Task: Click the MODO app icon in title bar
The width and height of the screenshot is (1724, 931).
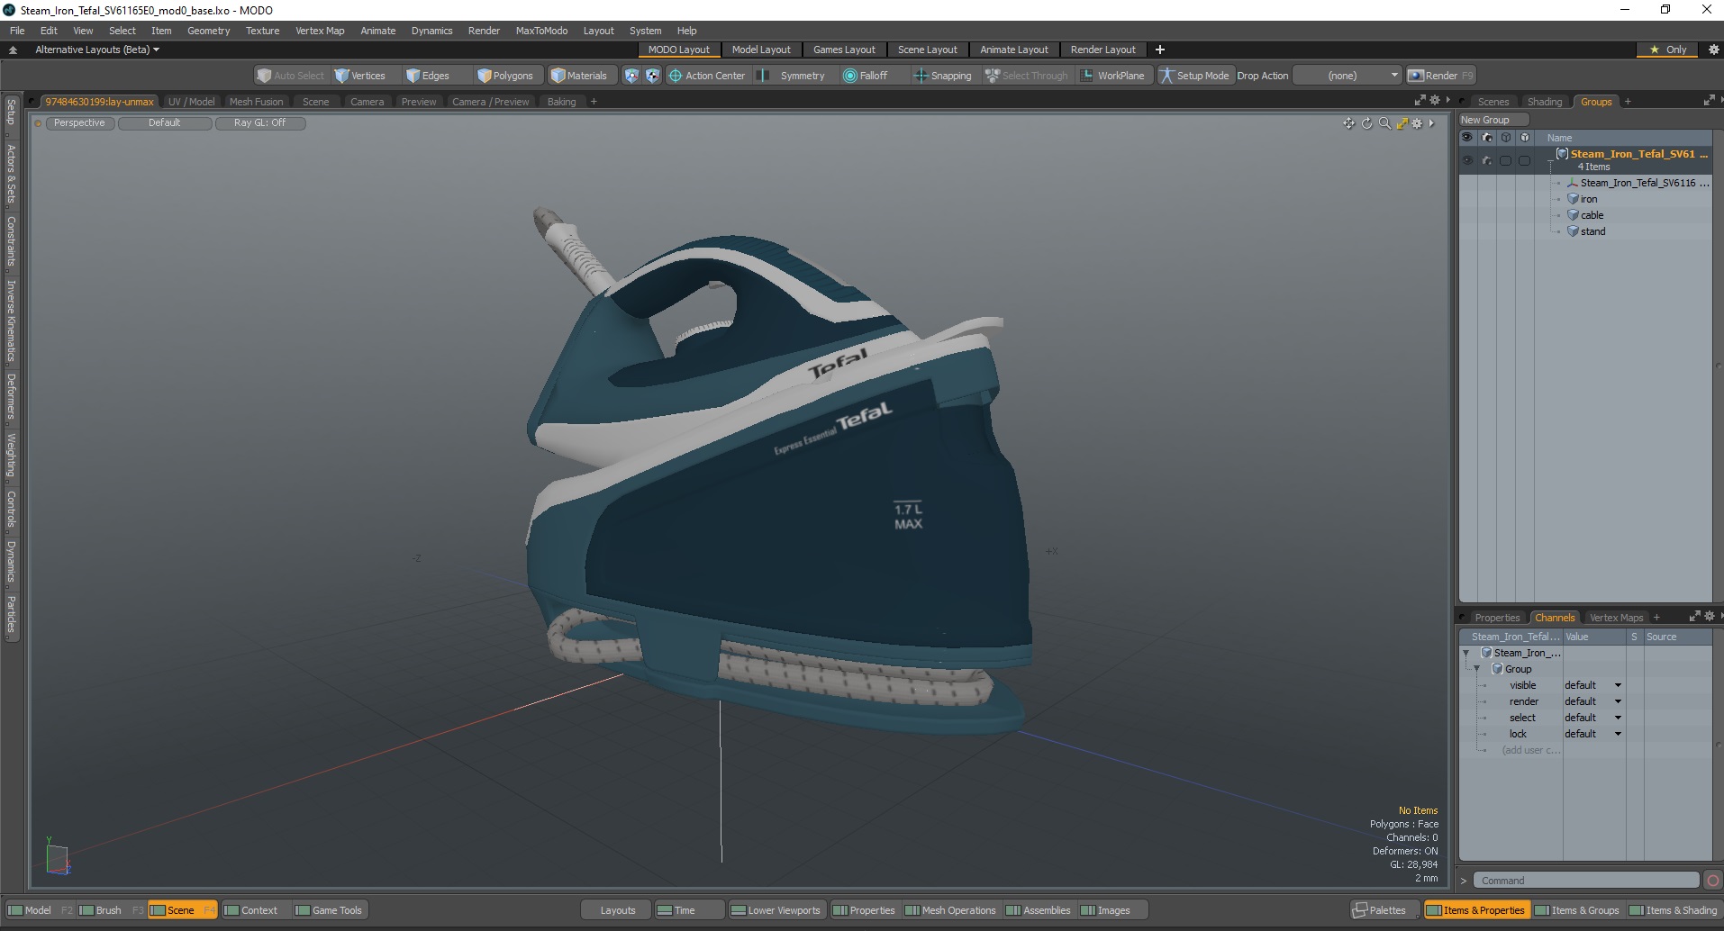Action: tap(9, 10)
